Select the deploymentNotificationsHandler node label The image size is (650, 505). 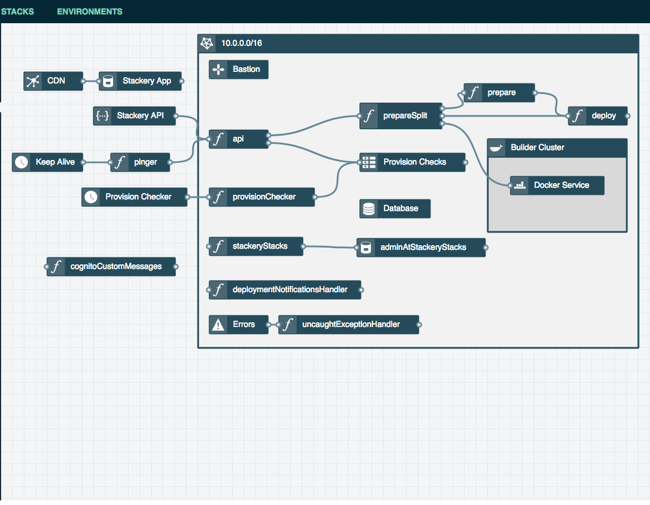coord(290,290)
